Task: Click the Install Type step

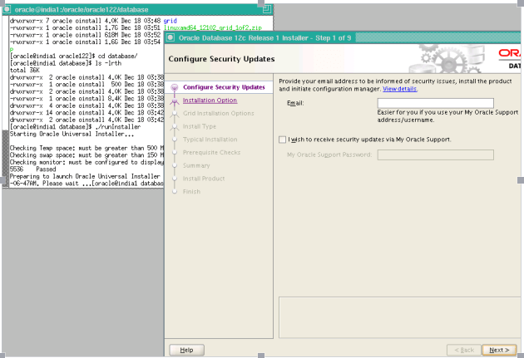Action: (x=200, y=126)
